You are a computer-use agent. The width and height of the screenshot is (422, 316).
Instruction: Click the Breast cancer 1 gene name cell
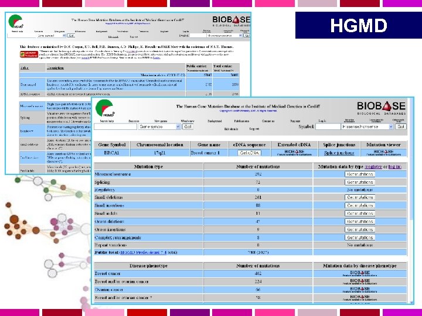click(x=209, y=153)
